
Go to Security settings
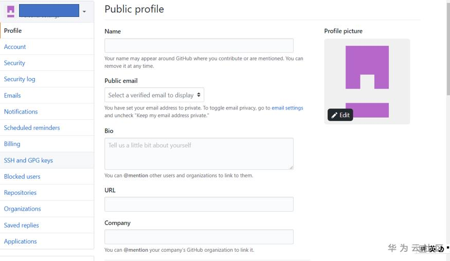tap(14, 63)
